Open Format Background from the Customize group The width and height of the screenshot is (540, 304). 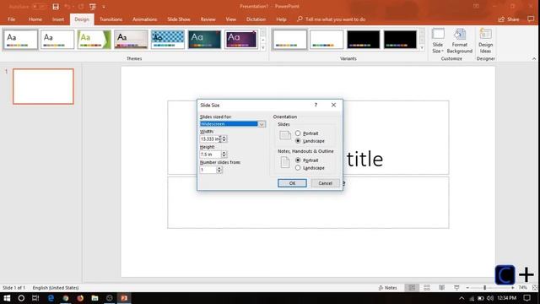[x=459, y=41]
